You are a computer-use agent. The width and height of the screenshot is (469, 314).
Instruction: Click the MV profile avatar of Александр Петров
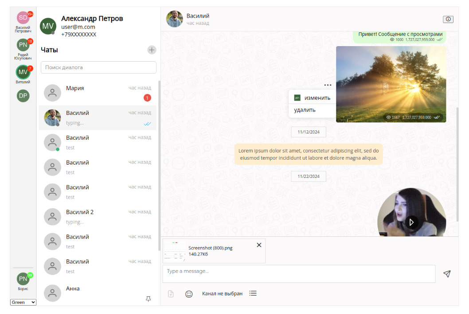pyautogui.click(x=48, y=26)
